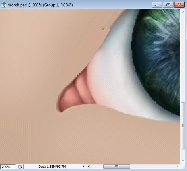Click the status bar preview icon beside zoom field
The image size is (187, 171).
20,167
